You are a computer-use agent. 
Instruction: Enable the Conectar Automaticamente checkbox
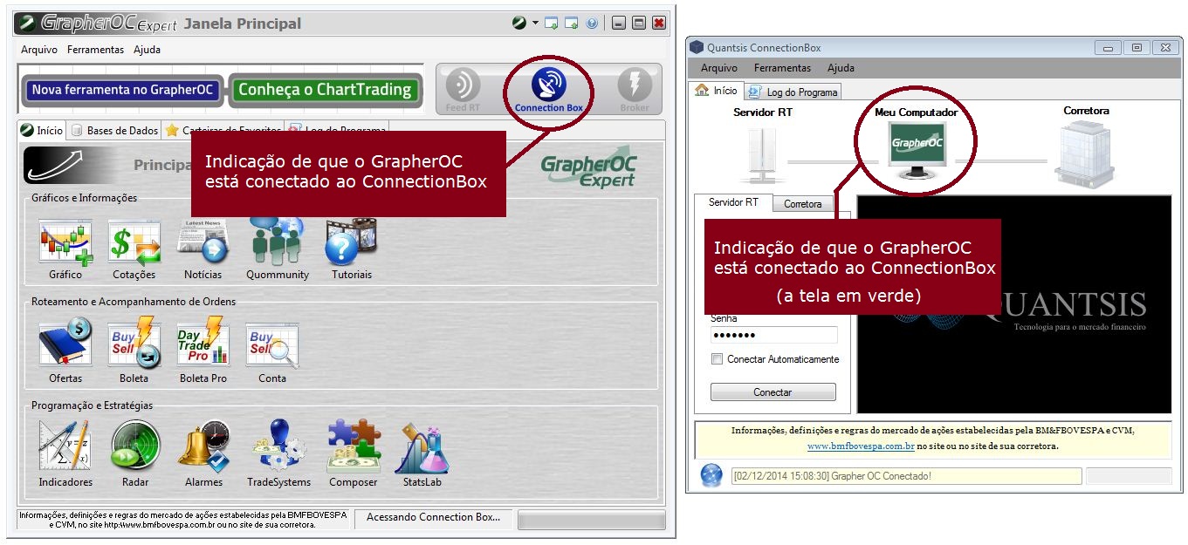point(718,359)
